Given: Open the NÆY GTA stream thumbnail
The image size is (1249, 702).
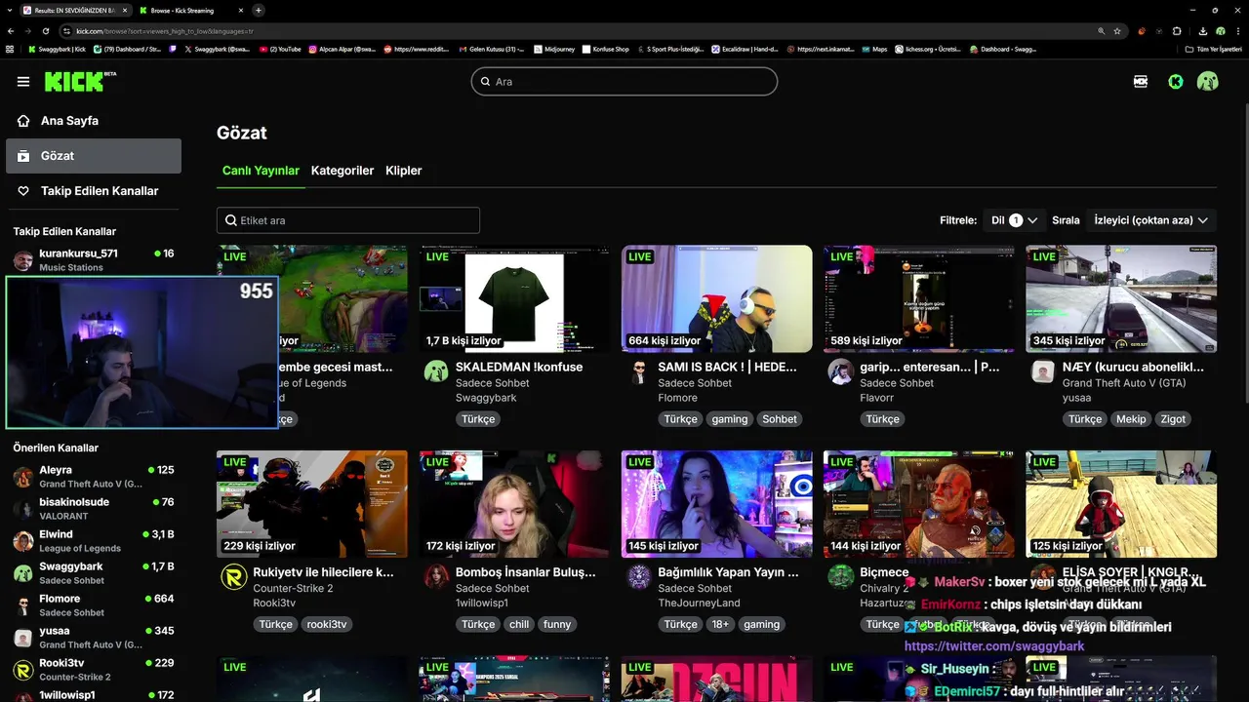Looking at the screenshot, I should click(1121, 298).
